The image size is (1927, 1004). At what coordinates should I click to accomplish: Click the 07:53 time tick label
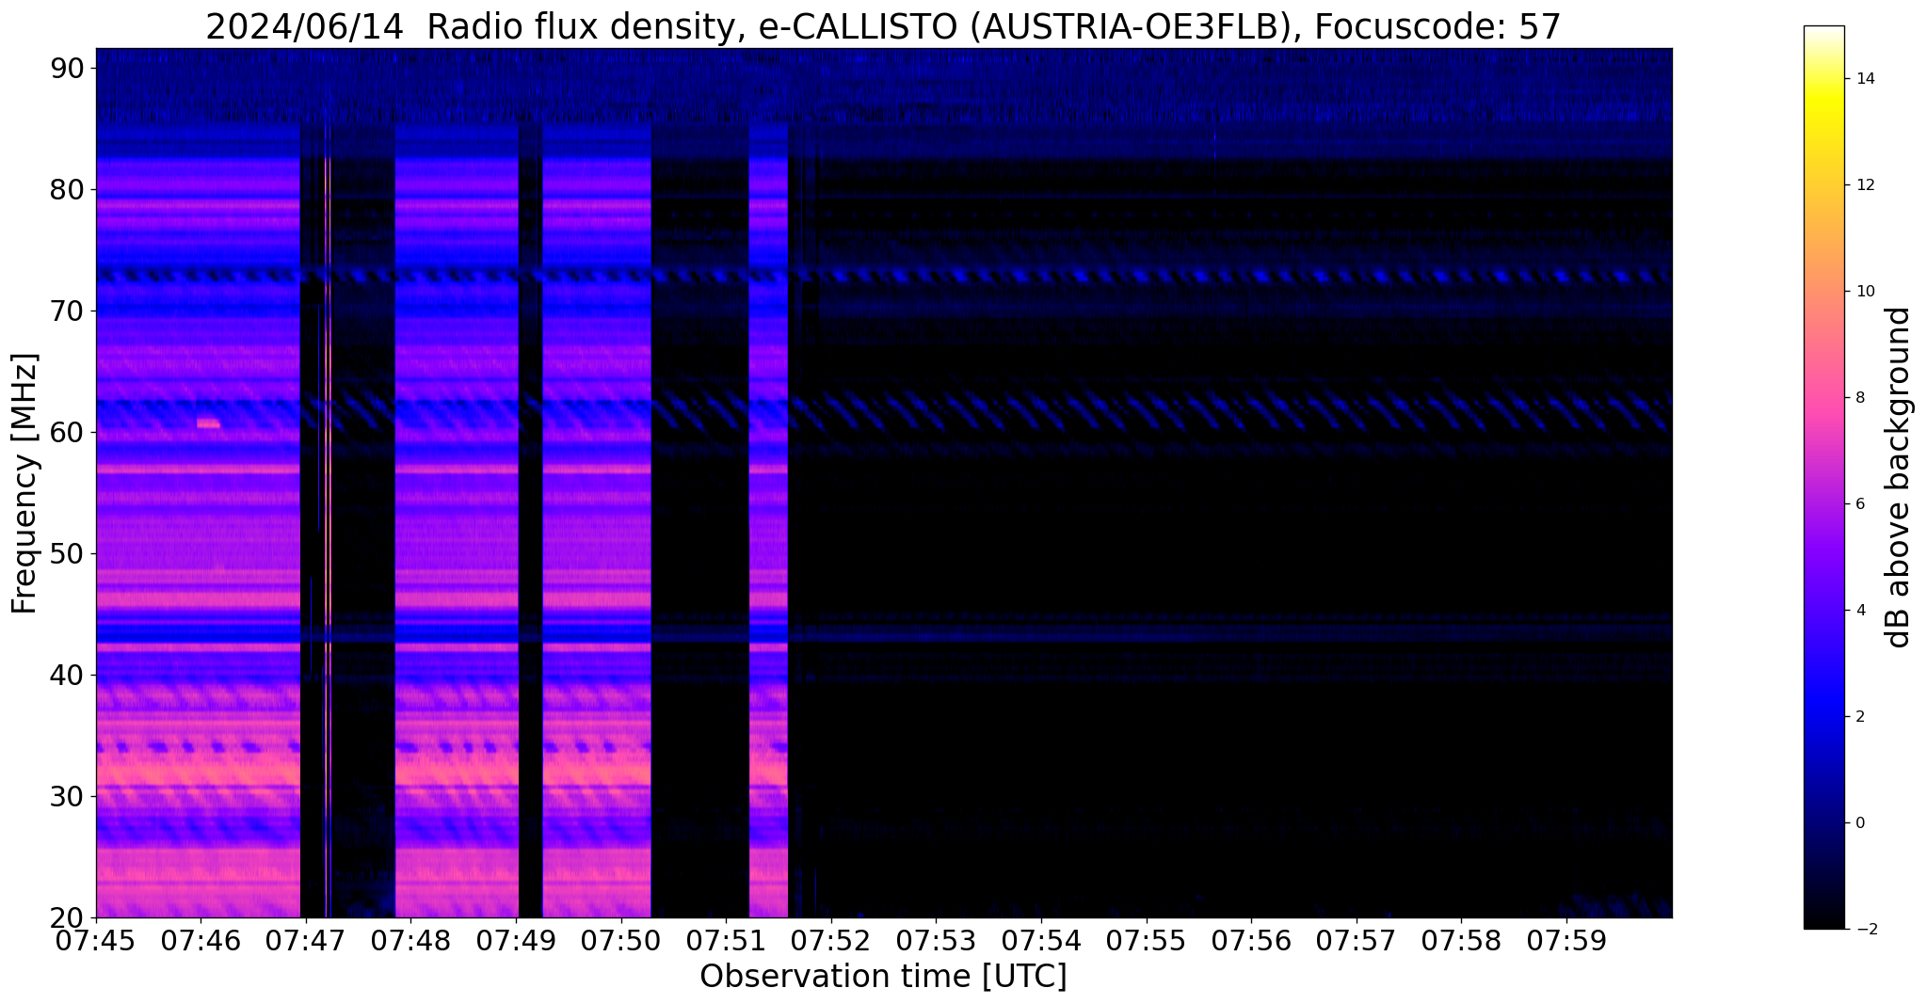pos(937,940)
